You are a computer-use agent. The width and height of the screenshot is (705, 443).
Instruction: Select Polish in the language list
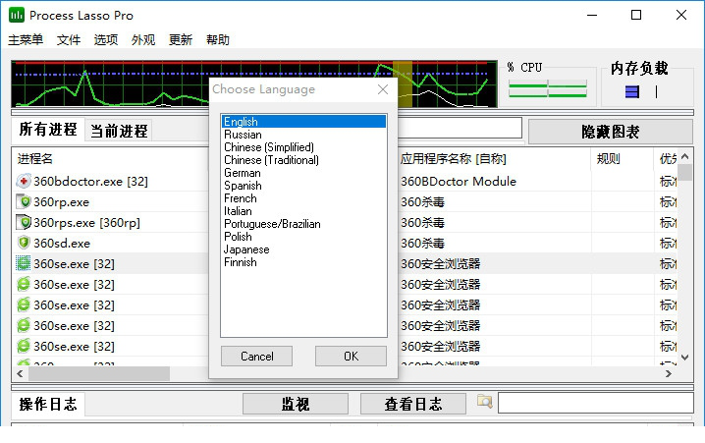click(303, 237)
